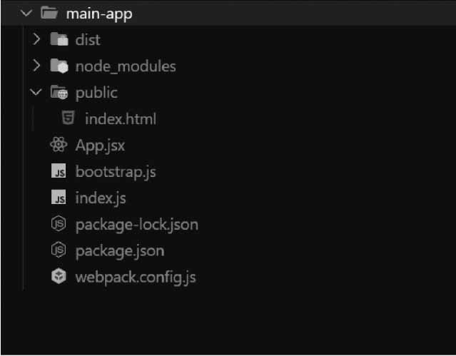456x356 pixels.
Task: Open the package.json file
Action: [119, 251]
